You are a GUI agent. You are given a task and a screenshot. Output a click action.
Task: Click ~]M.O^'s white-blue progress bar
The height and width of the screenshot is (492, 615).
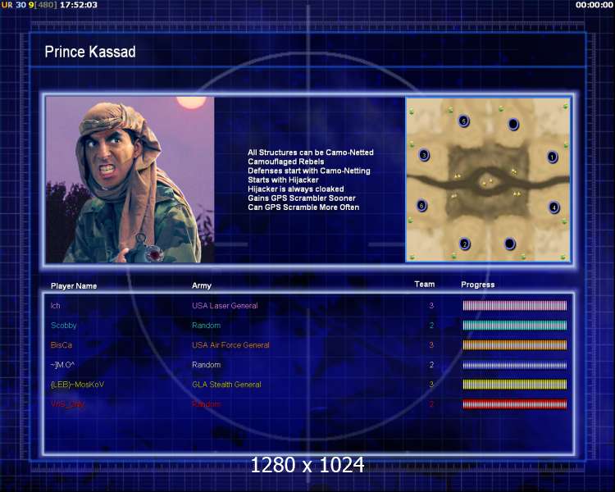pos(515,365)
